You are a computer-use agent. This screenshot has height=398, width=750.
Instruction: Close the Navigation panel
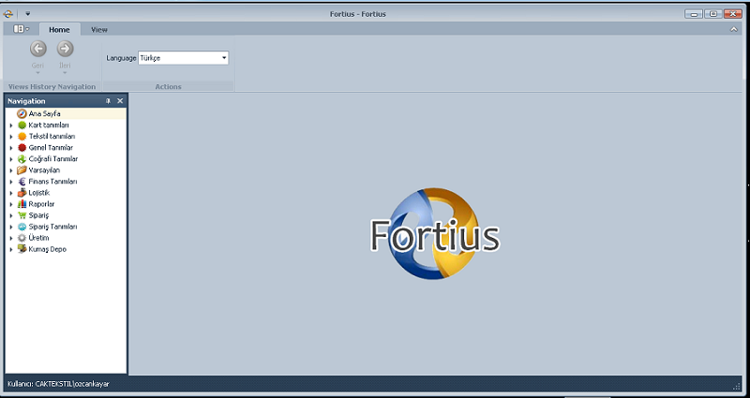pos(120,101)
